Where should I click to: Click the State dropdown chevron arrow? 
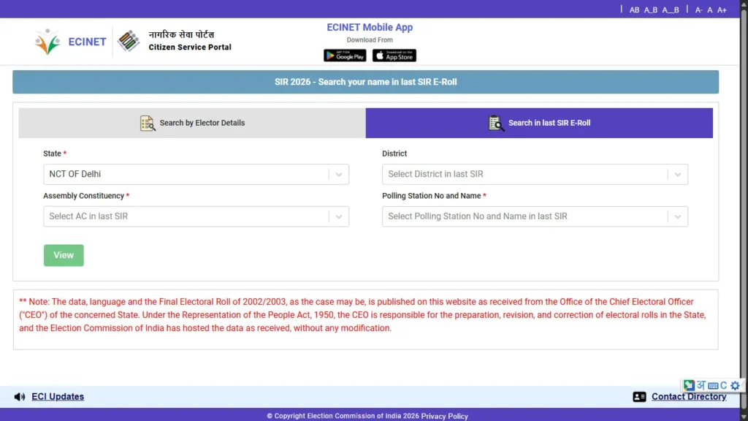pyautogui.click(x=339, y=175)
